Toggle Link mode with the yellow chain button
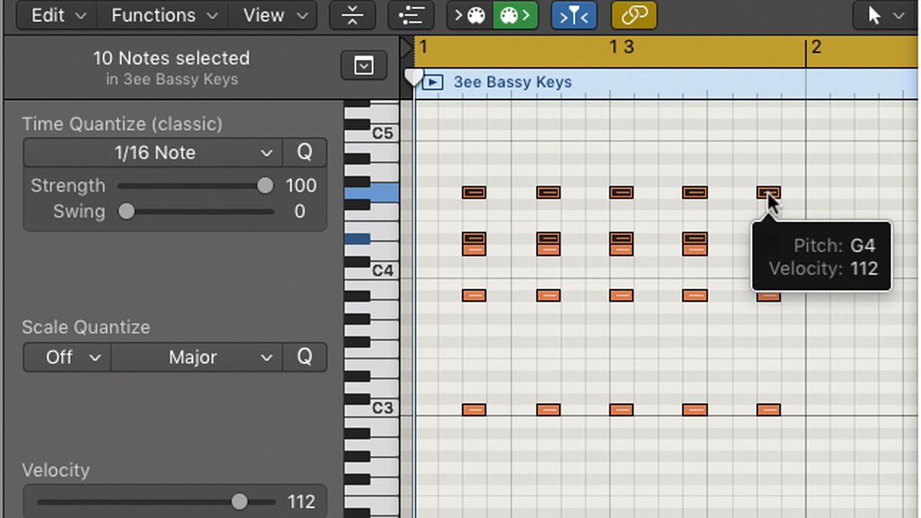The width and height of the screenshot is (921, 518). pyautogui.click(x=633, y=15)
